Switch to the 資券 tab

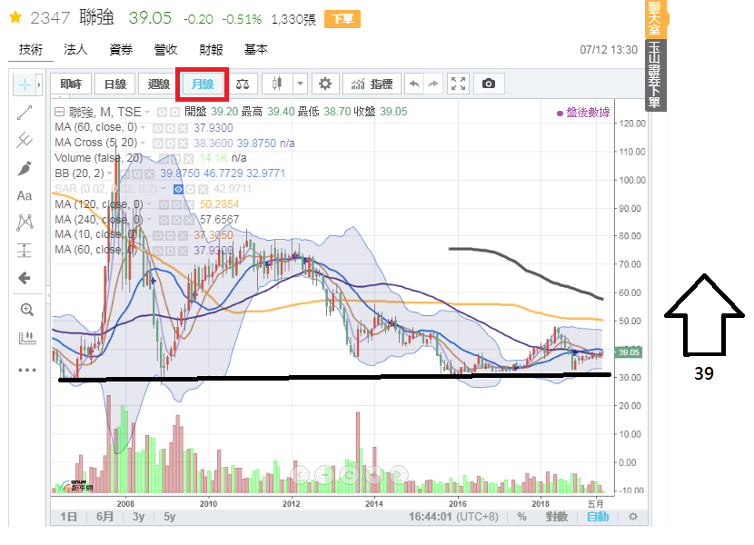[121, 50]
